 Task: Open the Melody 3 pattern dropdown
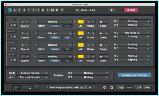[x=55, y=57]
